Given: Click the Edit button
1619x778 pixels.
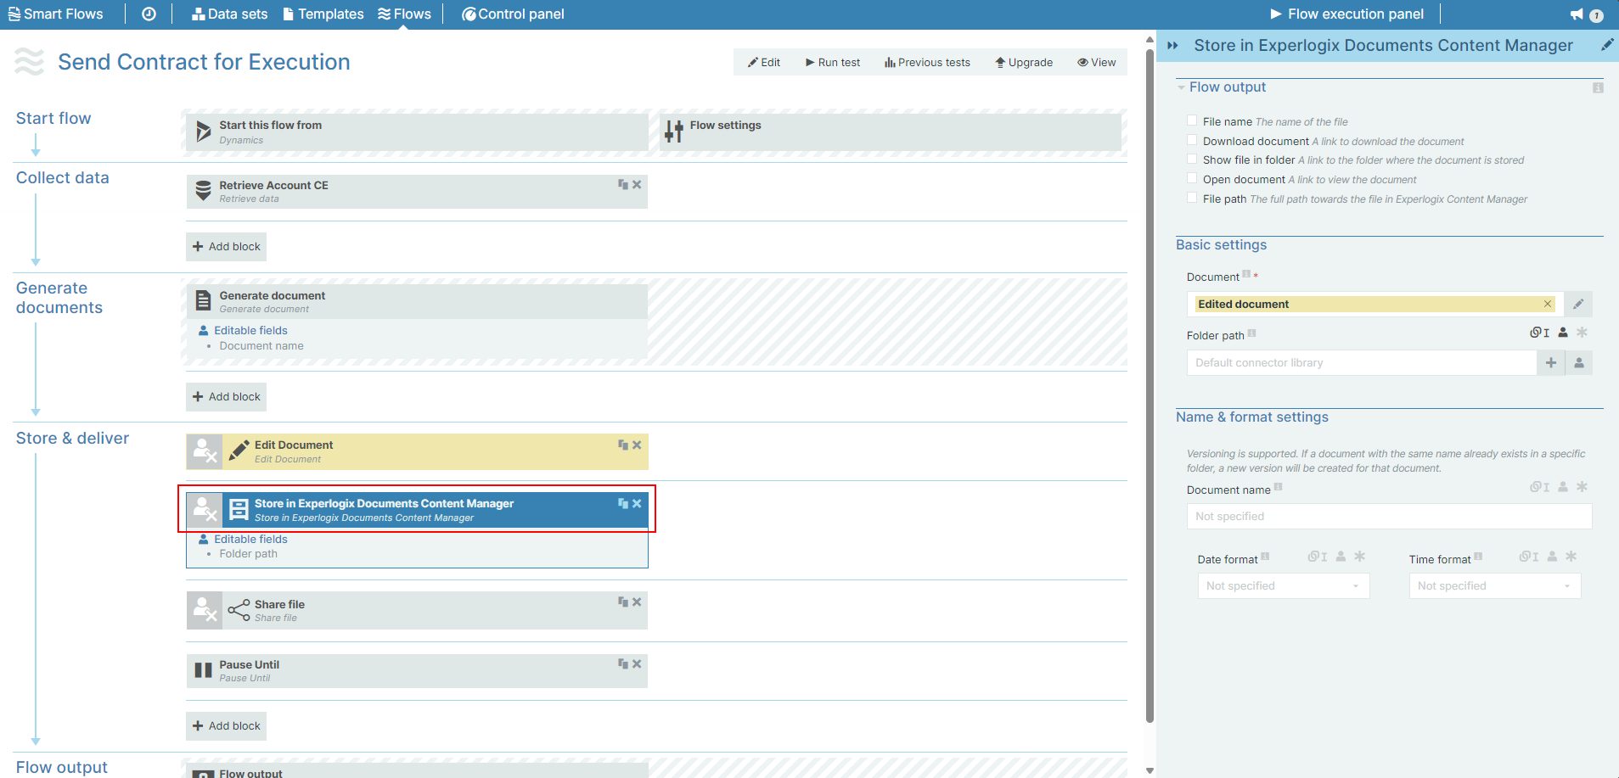Looking at the screenshot, I should coord(764,62).
